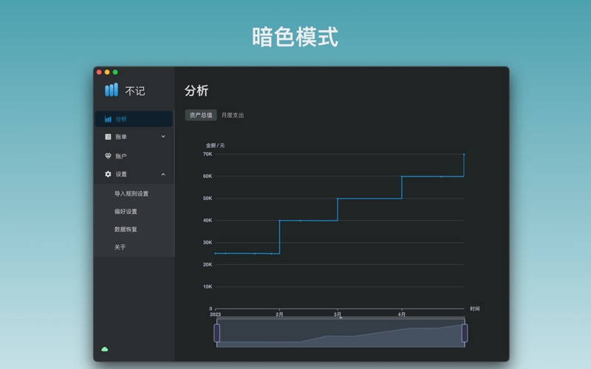This screenshot has height=369, width=591.
Task: Click the green window zoom button
Action: click(x=115, y=72)
